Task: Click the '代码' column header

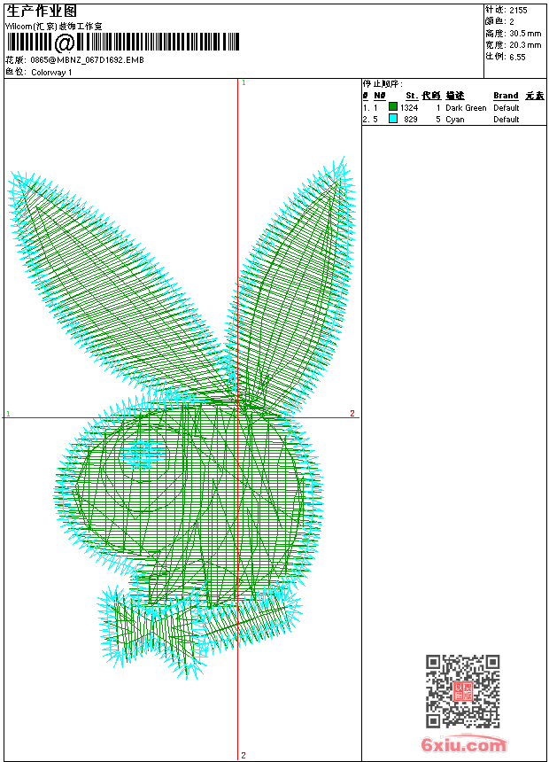Action: (x=431, y=96)
